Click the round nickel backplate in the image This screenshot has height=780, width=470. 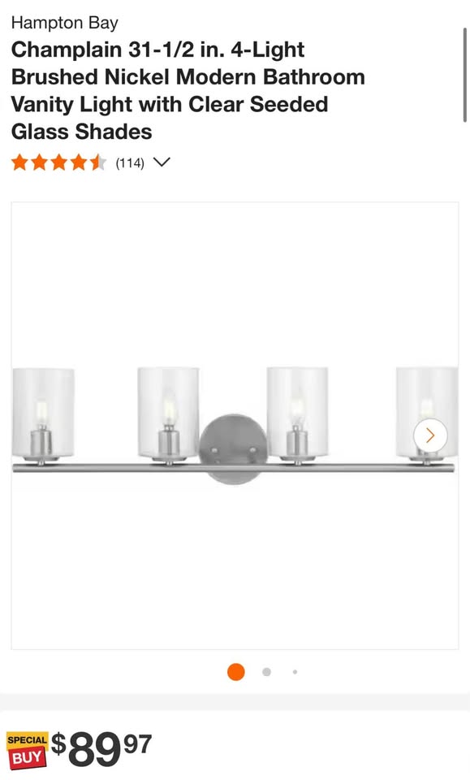click(x=232, y=448)
